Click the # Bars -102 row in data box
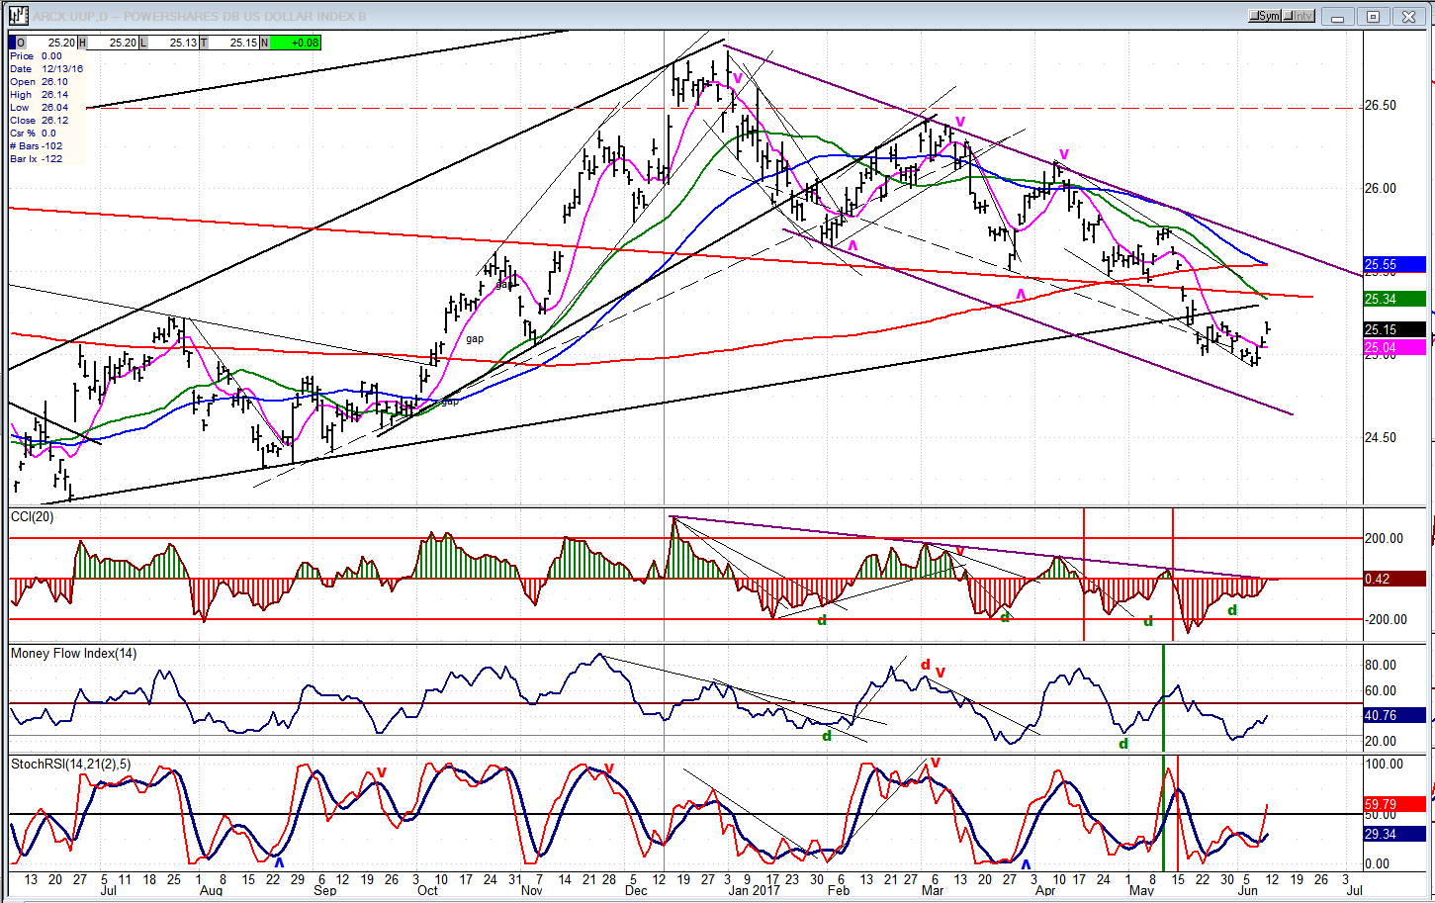 point(46,146)
